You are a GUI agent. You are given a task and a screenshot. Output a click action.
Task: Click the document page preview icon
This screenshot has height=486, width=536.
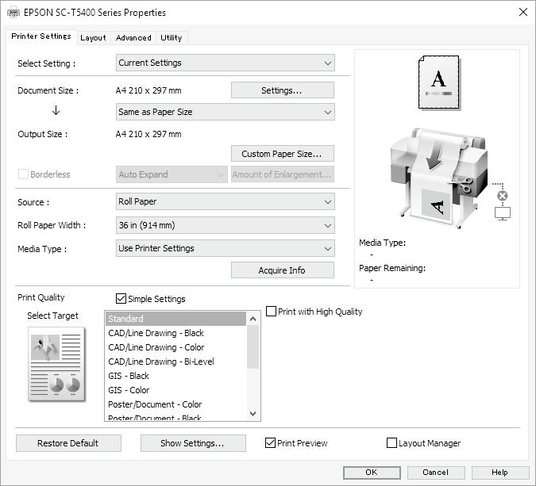click(x=439, y=82)
